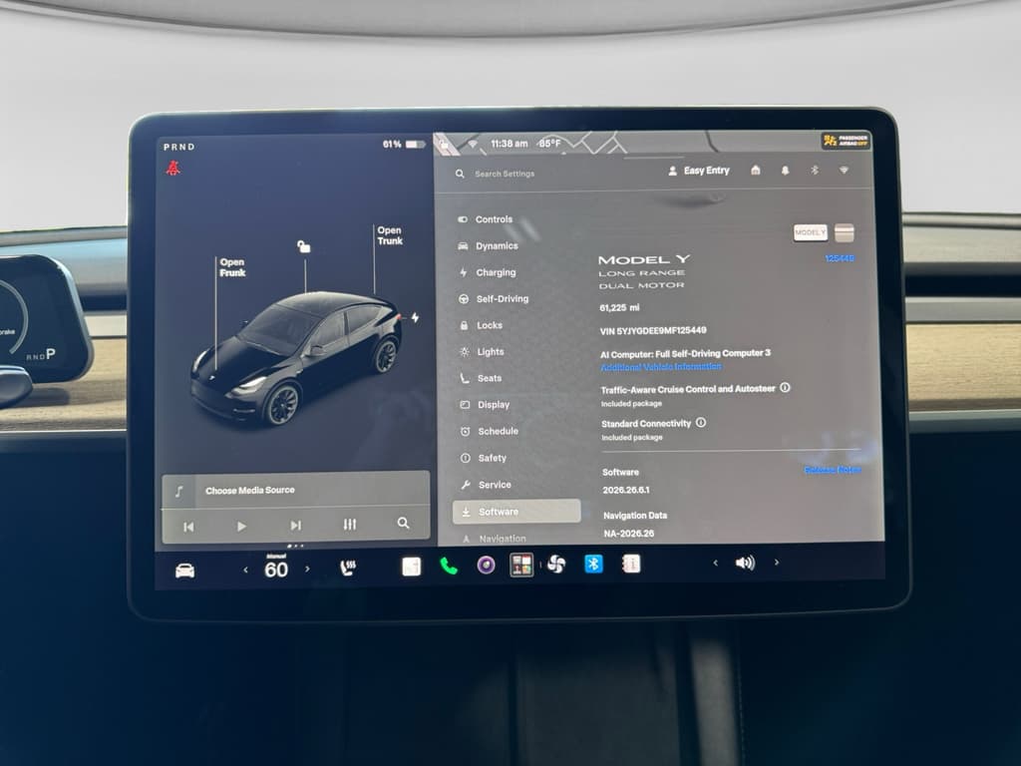This screenshot has width=1021, height=766.
Task: Tap the VIN 5YJYGDEE9MF125449 text
Action: click(x=653, y=331)
